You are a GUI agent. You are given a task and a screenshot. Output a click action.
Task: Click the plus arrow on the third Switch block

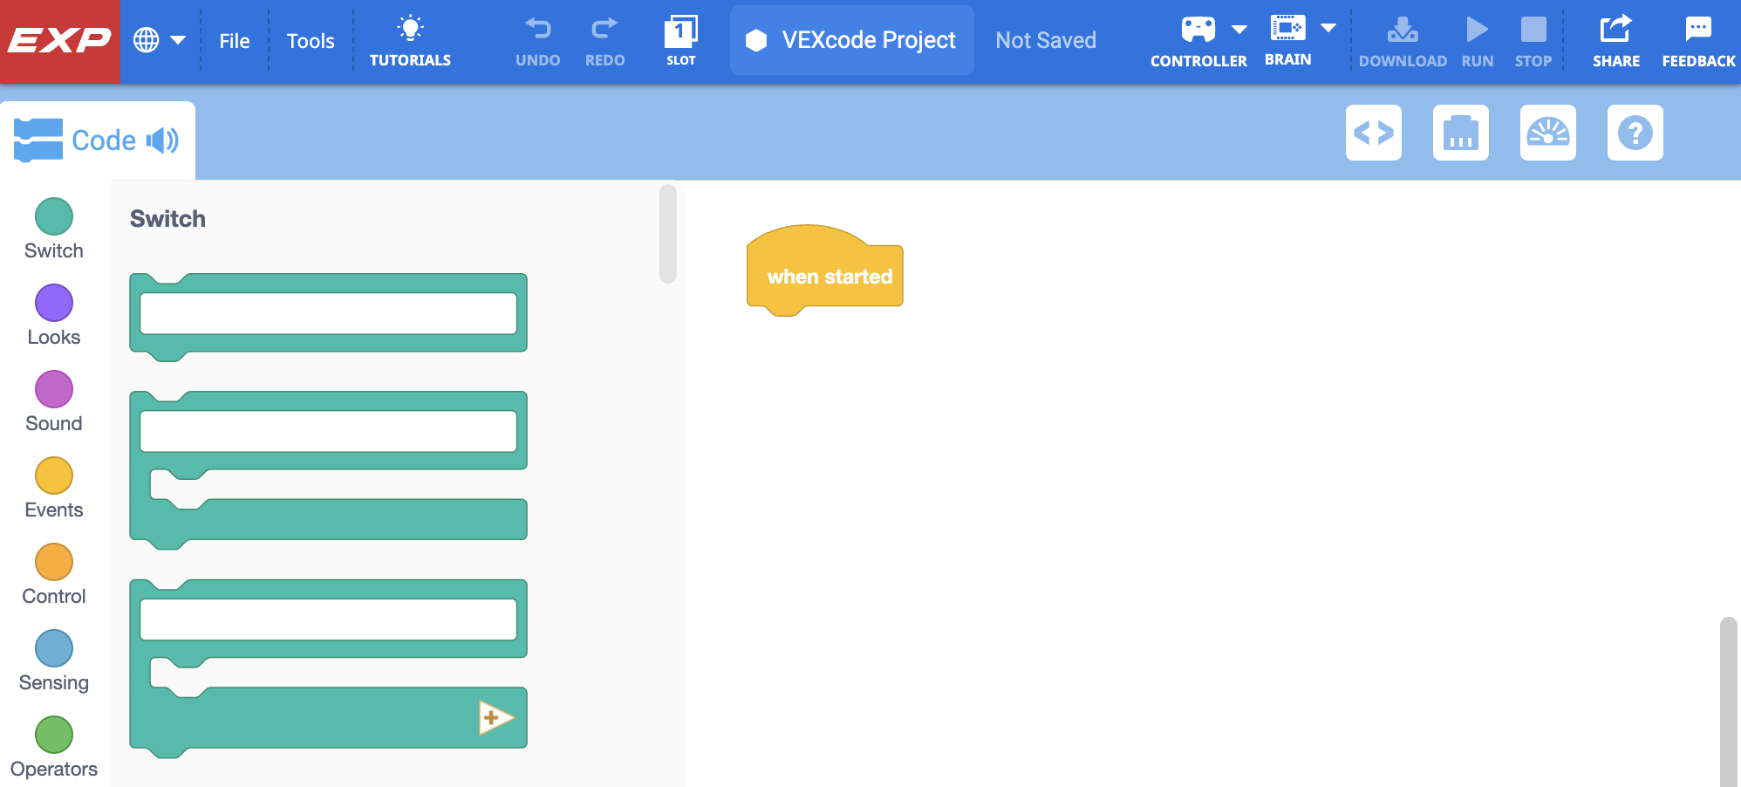click(495, 717)
